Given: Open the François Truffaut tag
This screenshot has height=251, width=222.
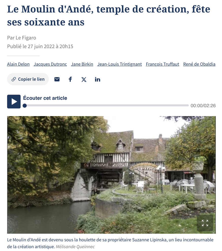Looking at the screenshot, I should tap(162, 64).
